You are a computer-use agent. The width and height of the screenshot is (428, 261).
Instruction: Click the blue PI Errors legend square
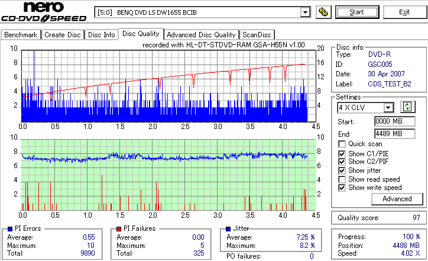[10, 229]
